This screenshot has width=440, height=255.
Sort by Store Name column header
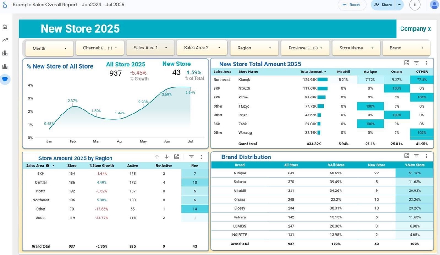click(x=248, y=72)
